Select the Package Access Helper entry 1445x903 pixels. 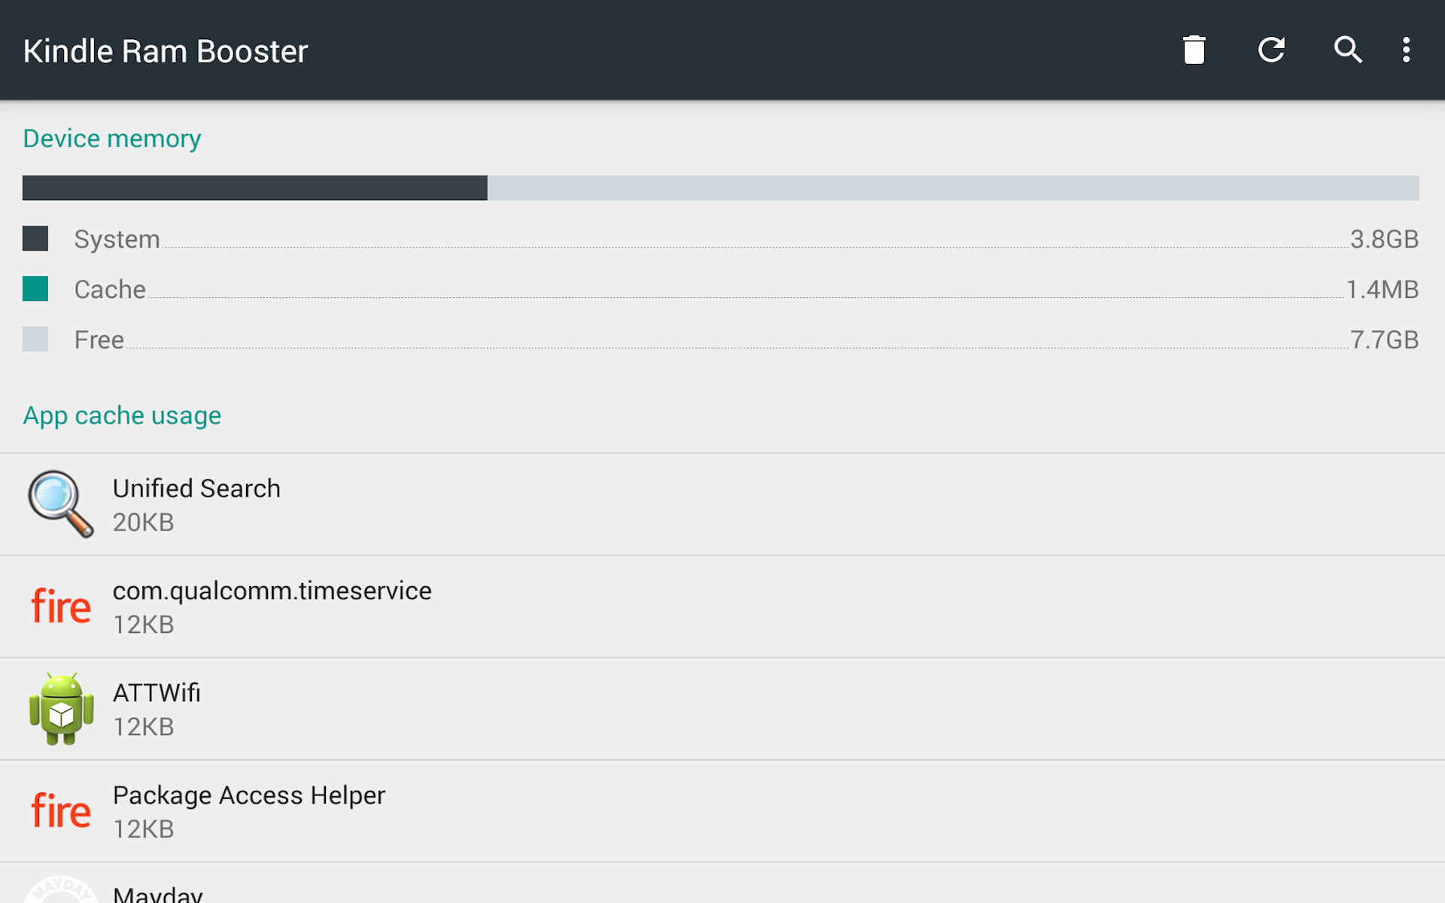point(452,810)
